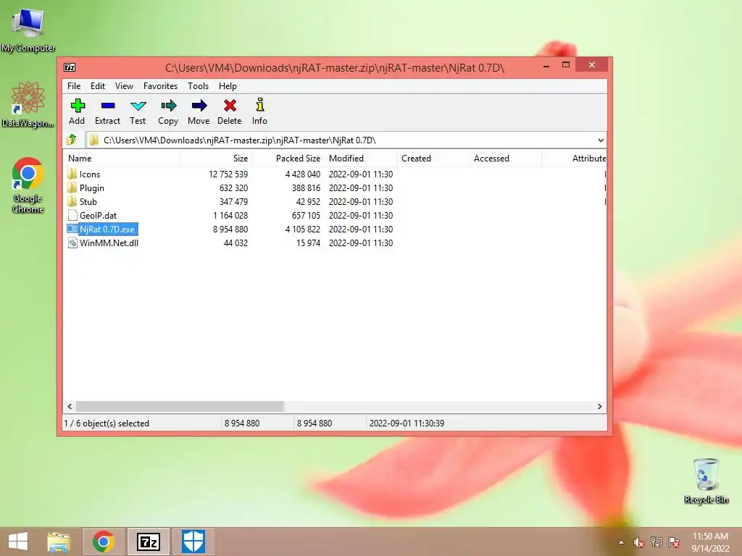The width and height of the screenshot is (742, 556).
Task: Open the Windows Start button
Action: (18, 542)
